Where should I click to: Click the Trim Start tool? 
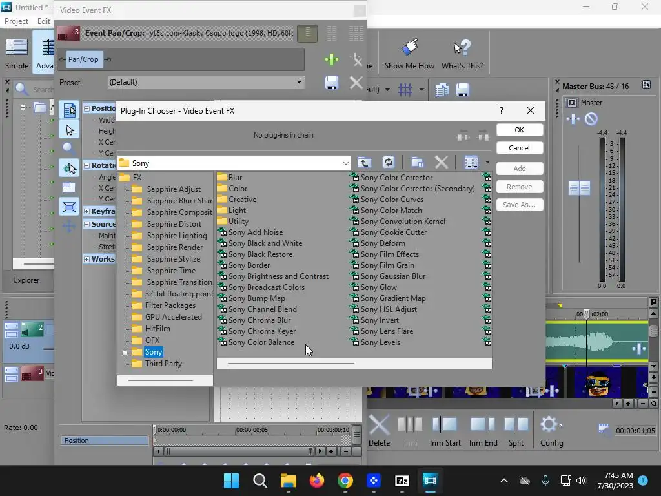[x=445, y=430]
